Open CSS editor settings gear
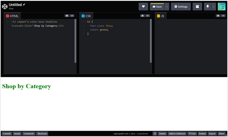This screenshot has height=137, width=228. tap(142, 16)
